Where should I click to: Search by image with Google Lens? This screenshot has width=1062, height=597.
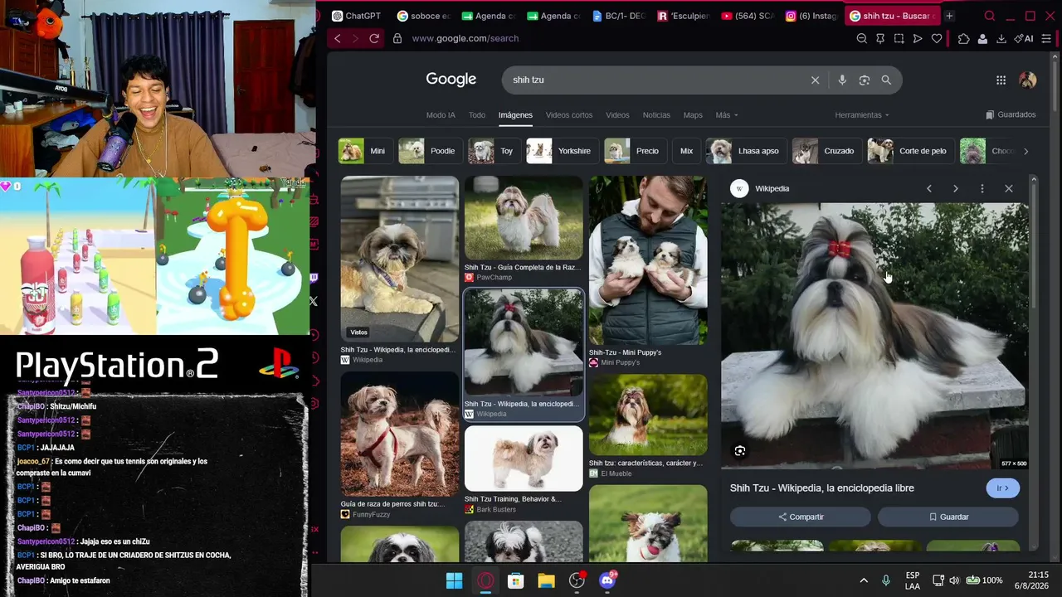tap(865, 80)
